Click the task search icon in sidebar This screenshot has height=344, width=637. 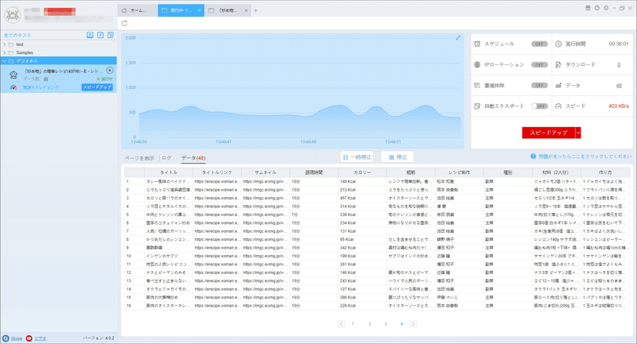[111, 35]
